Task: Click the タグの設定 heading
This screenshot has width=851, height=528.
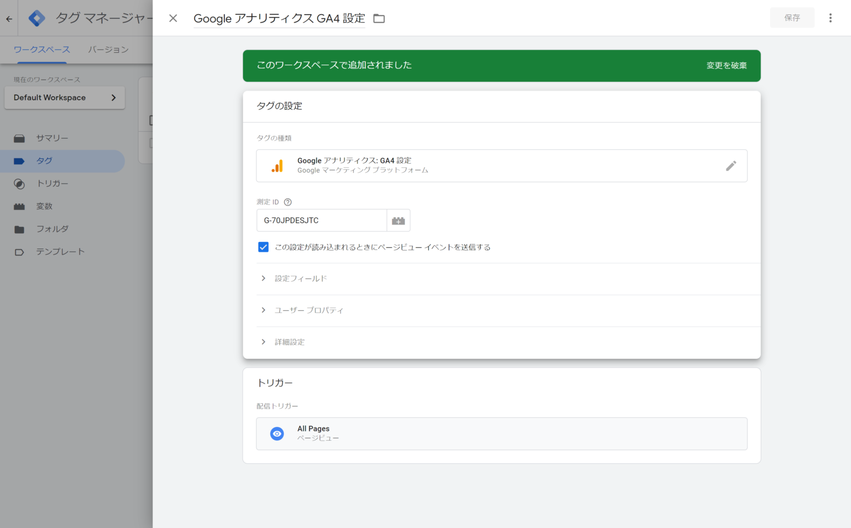Action: pyautogui.click(x=280, y=106)
